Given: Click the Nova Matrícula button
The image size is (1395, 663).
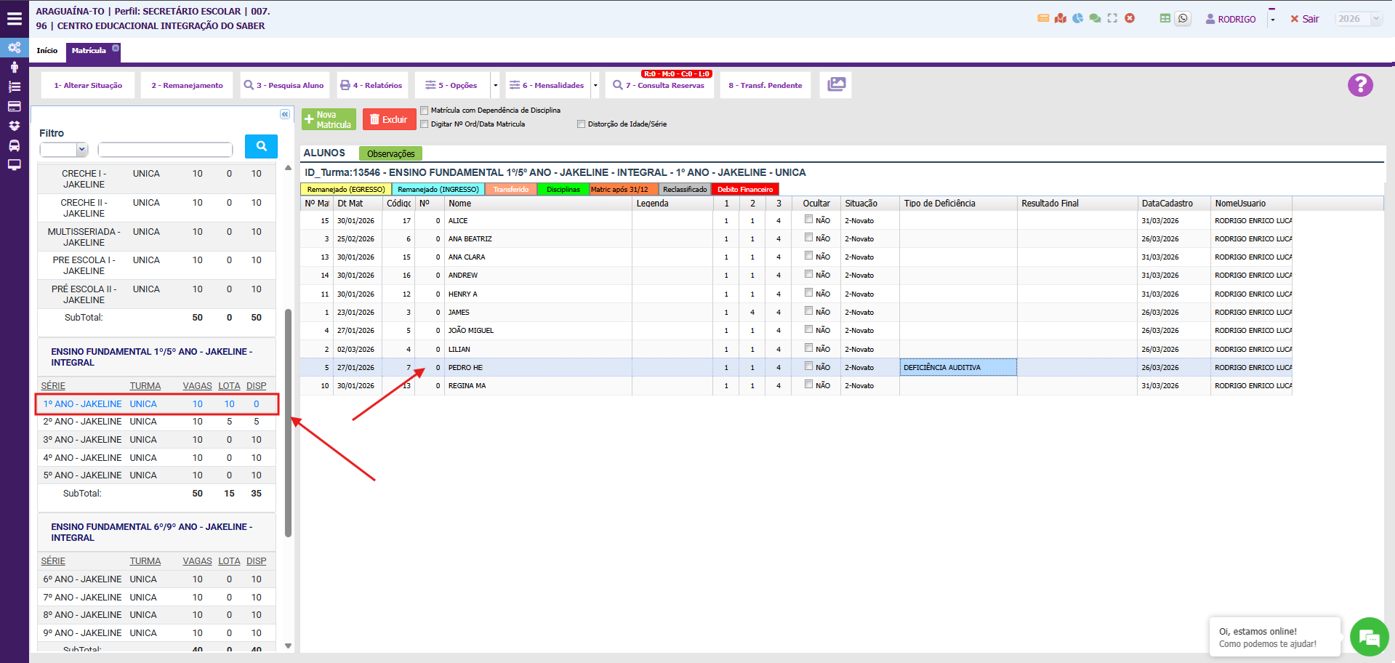Looking at the screenshot, I should 329,120.
